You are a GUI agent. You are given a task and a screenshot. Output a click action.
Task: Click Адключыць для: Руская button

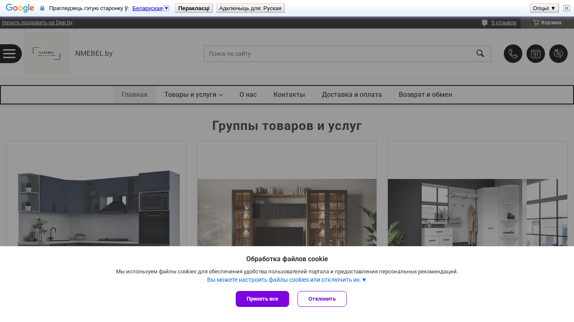click(250, 8)
